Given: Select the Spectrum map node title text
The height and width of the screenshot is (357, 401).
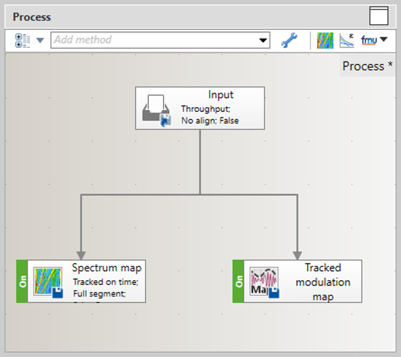Looking at the screenshot, I should click(x=106, y=268).
